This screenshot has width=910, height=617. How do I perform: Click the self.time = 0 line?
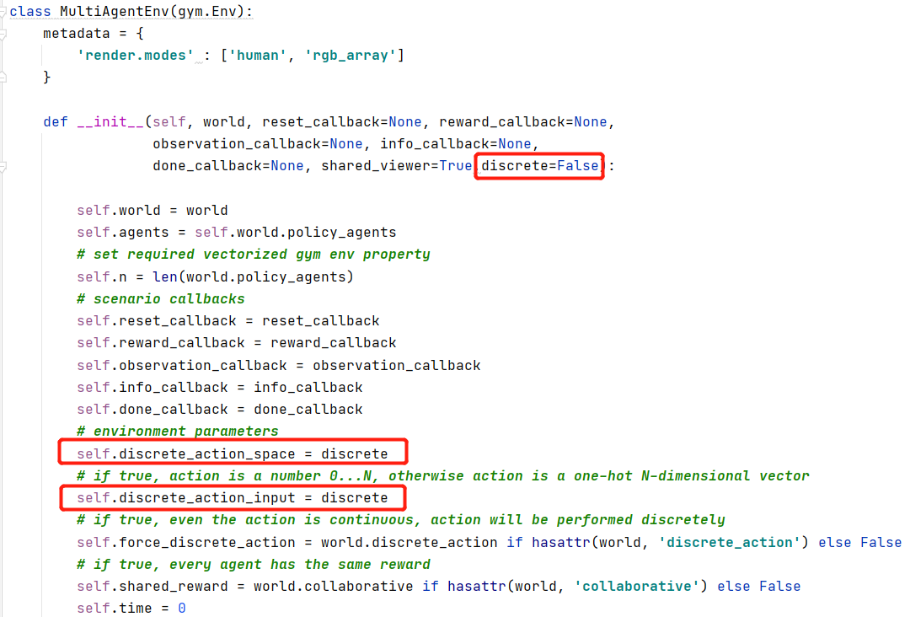pos(131,608)
